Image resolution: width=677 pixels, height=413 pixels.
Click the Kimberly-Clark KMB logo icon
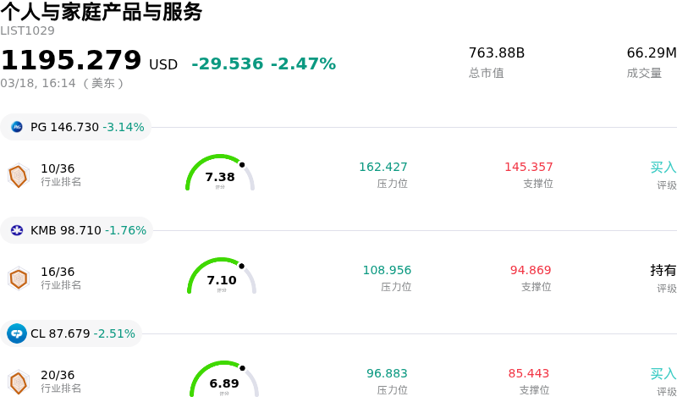(x=17, y=230)
